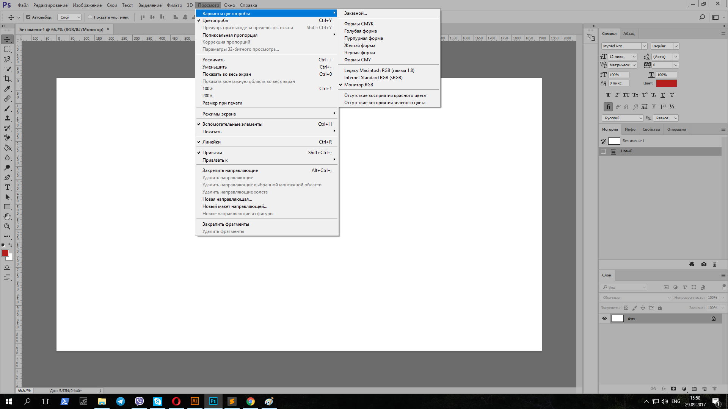Open the Русский language dropdown

623,118
